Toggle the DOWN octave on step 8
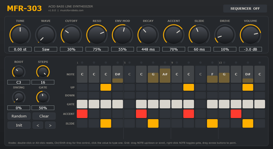The image size is (273, 149). coord(165,95)
